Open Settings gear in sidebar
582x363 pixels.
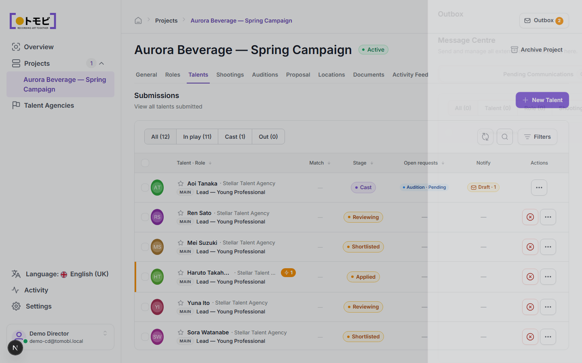click(x=16, y=306)
